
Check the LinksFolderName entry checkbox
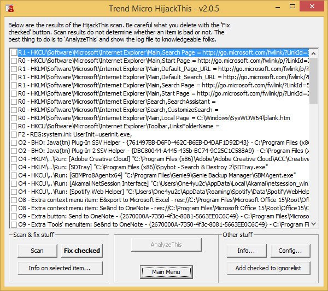(x=14, y=126)
